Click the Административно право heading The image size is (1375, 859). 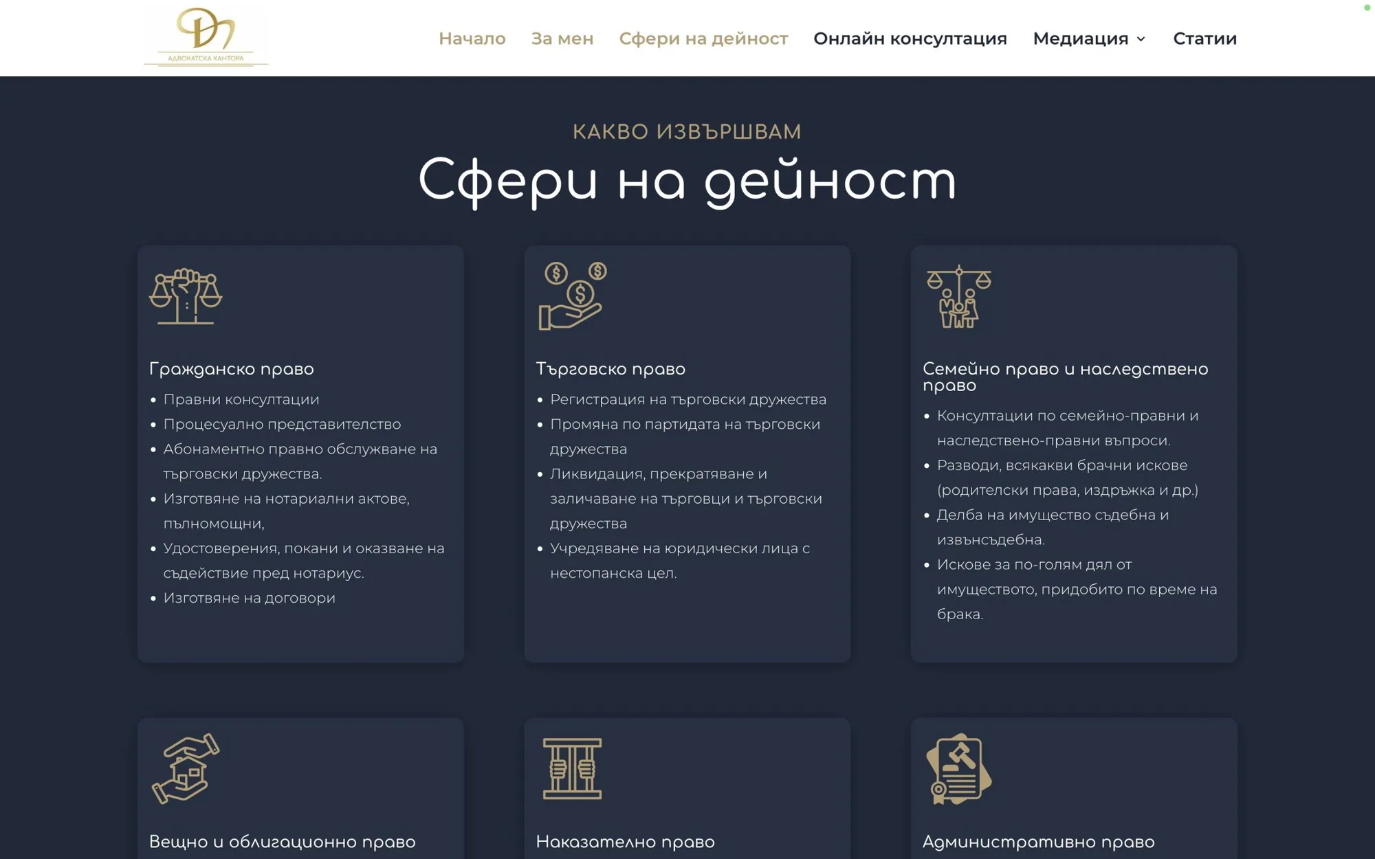[1038, 842]
